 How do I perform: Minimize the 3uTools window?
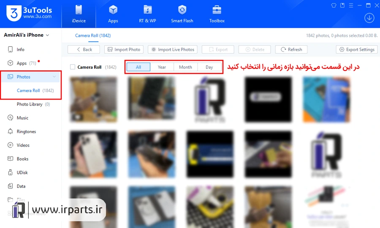click(360, 5)
